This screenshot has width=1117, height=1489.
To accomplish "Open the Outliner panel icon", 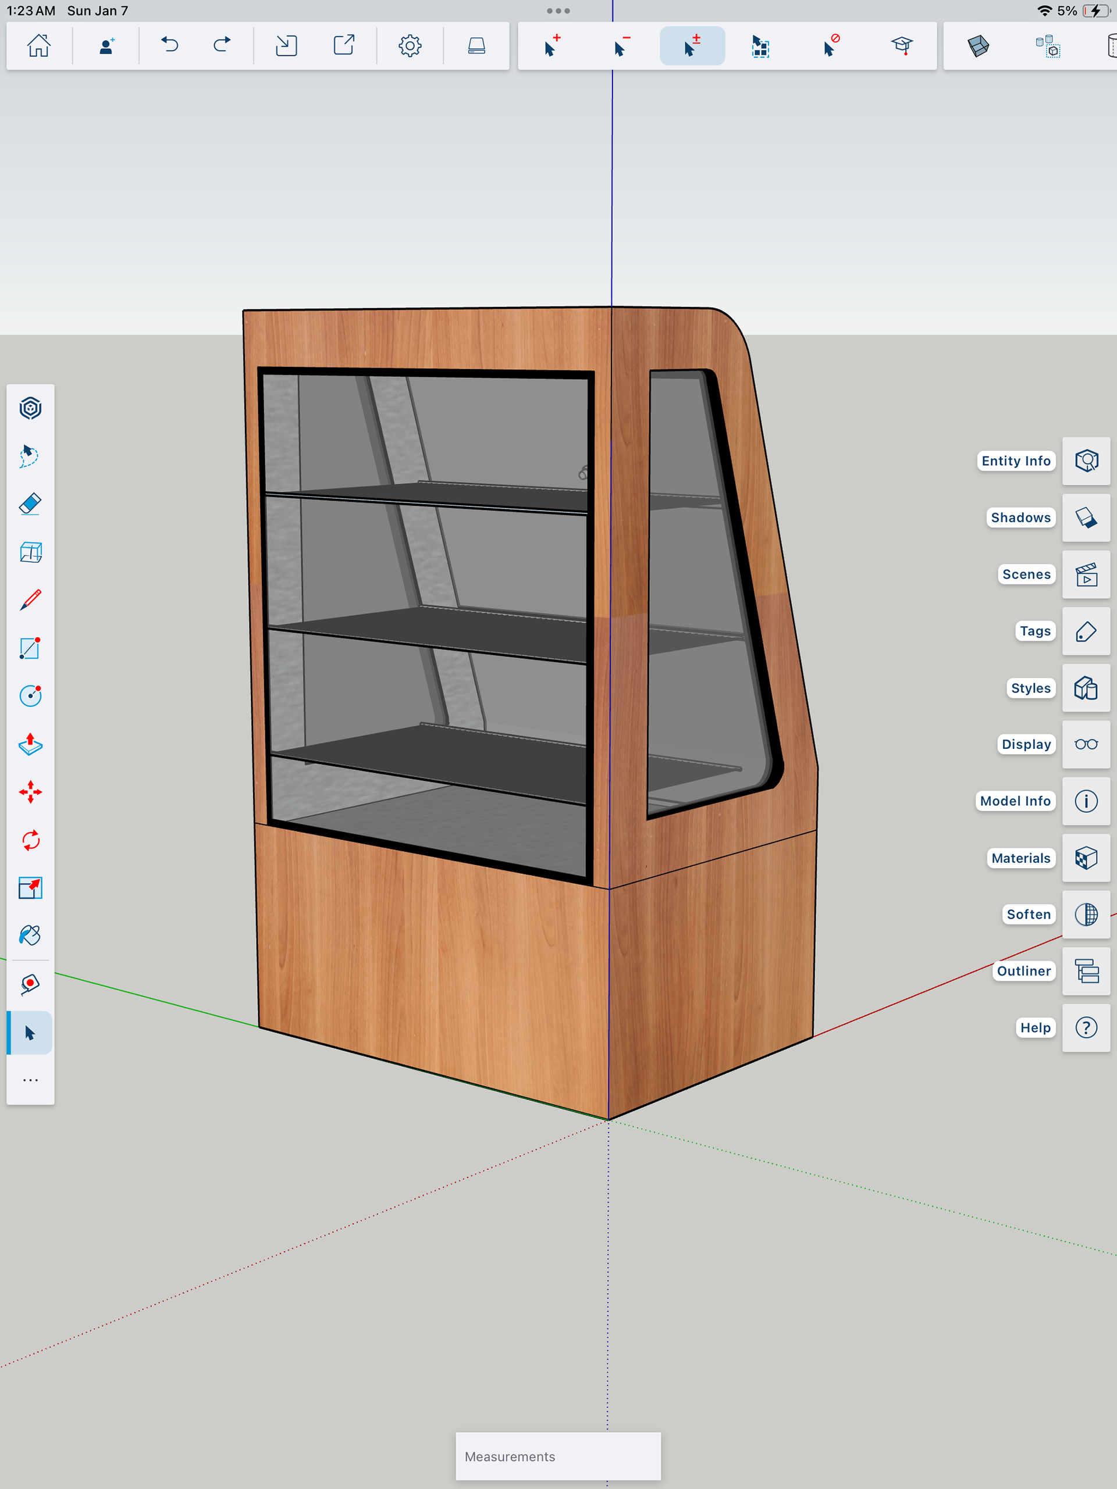I will (1086, 971).
